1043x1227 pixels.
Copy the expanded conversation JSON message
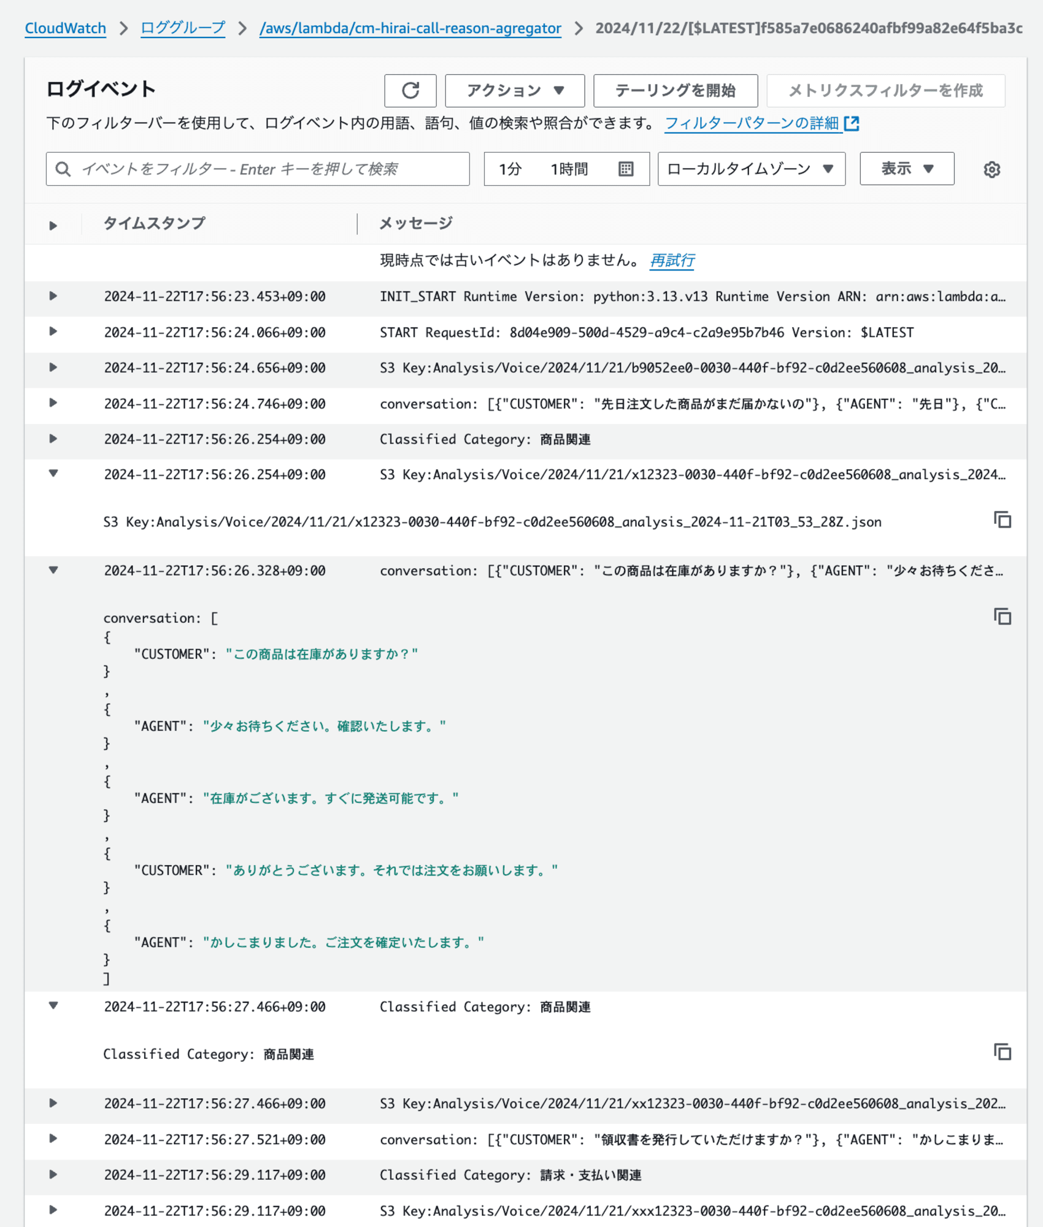pos(1002,617)
